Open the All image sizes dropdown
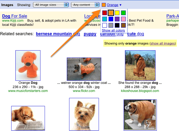The height and width of the screenshot is (131, 179). (x=51, y=5)
